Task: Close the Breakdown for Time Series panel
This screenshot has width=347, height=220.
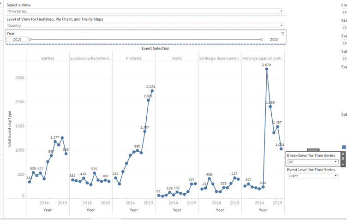Action: point(343,154)
